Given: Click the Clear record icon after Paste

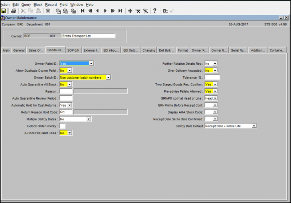Looking at the screenshot, I should (x=48, y=11).
